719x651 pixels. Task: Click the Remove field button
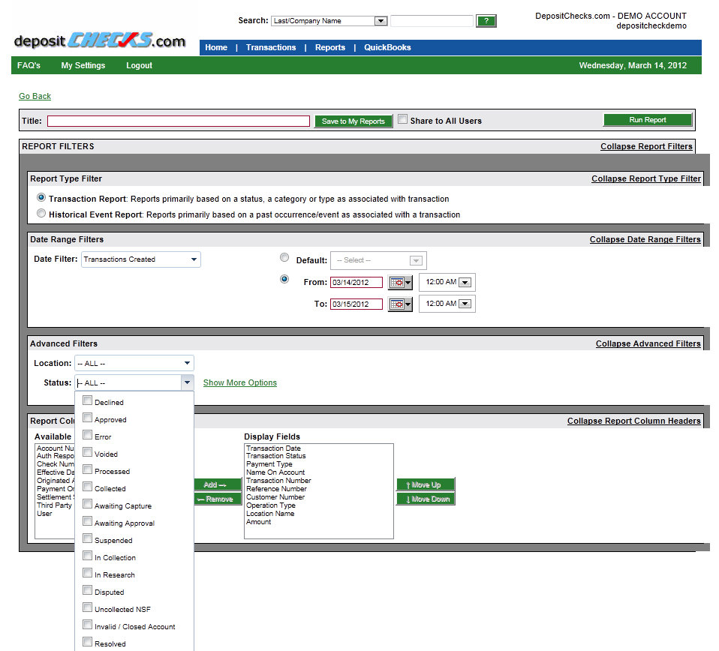pyautogui.click(x=218, y=499)
